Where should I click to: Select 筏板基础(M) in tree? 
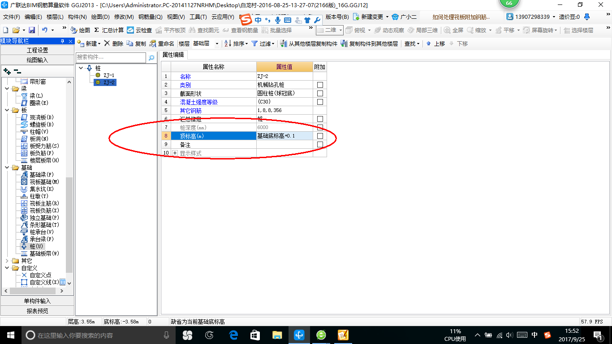[44, 182]
